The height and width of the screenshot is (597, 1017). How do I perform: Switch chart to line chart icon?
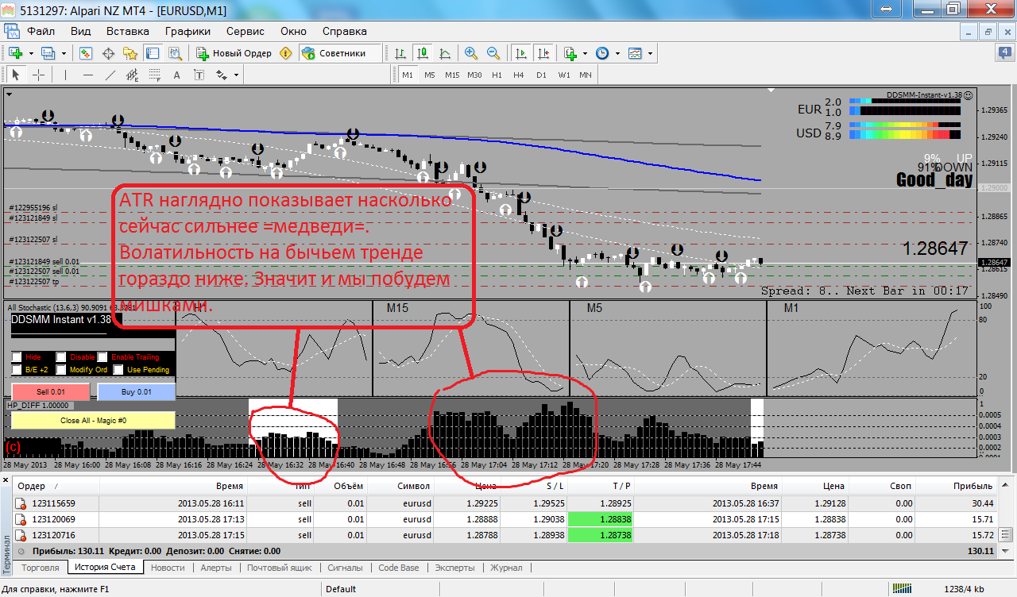click(x=445, y=53)
